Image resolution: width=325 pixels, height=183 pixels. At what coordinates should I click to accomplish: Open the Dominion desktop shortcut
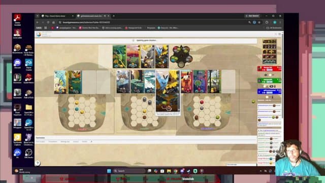[x=17, y=78]
